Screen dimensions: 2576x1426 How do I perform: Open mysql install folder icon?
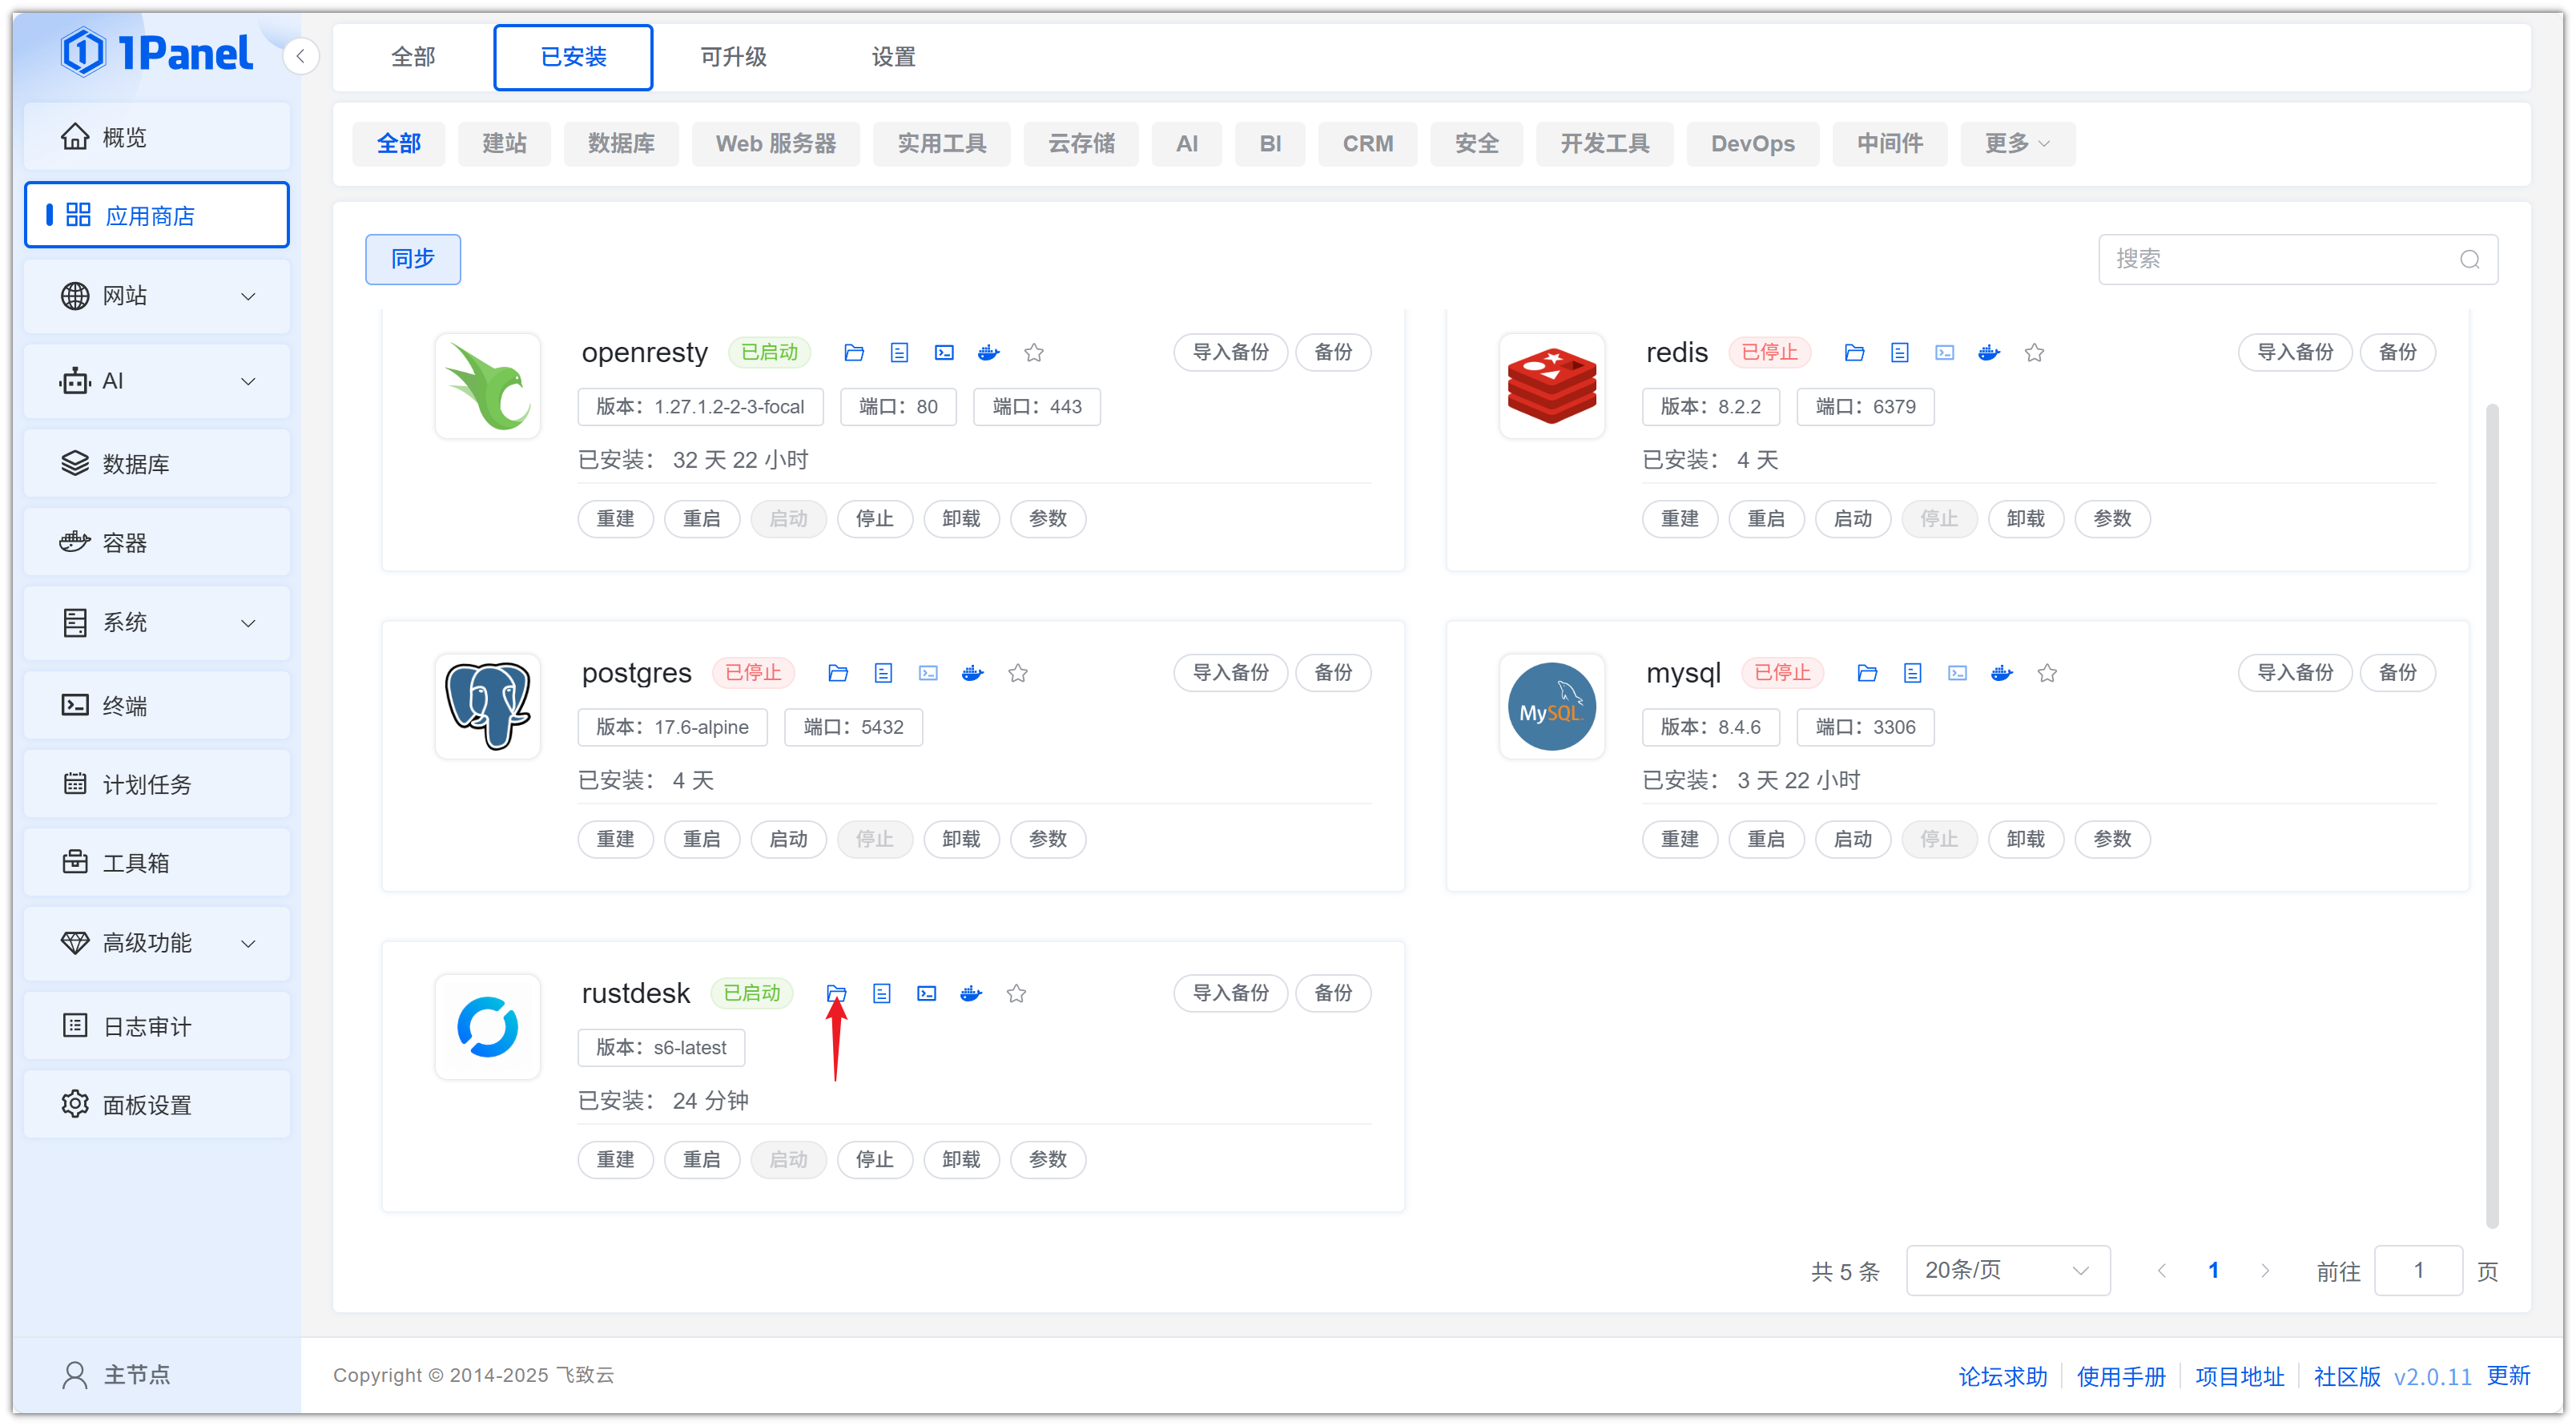1866,673
